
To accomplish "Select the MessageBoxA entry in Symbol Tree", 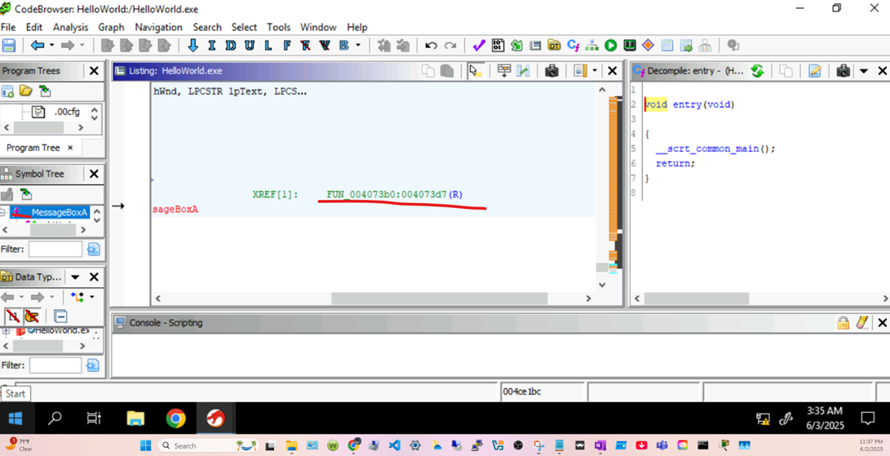I will click(x=60, y=212).
